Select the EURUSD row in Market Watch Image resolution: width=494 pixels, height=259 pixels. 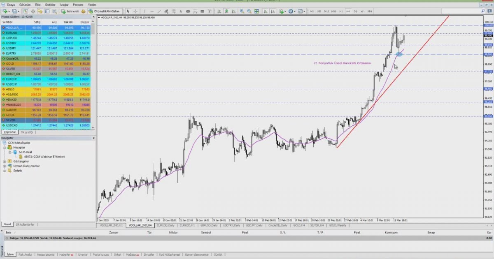(45, 32)
